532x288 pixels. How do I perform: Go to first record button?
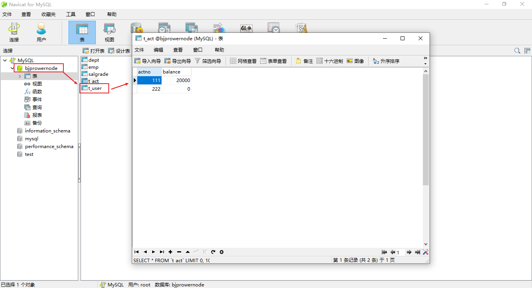pos(137,252)
